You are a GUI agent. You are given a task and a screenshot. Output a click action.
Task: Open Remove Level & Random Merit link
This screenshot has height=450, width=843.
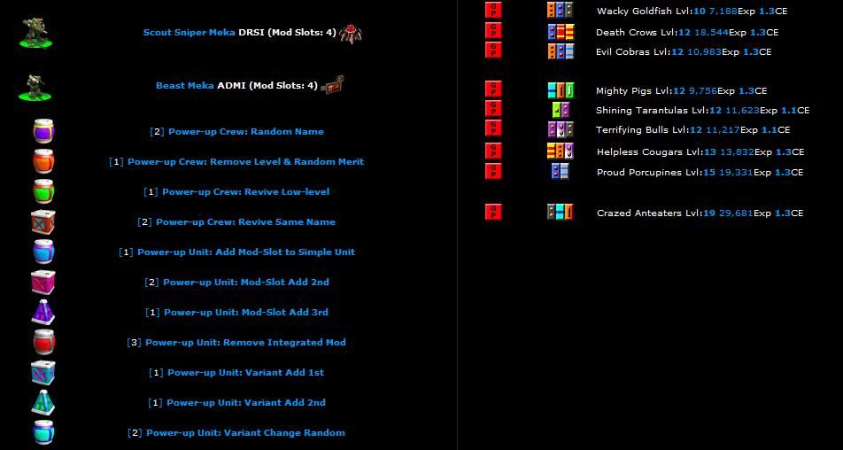(x=245, y=162)
